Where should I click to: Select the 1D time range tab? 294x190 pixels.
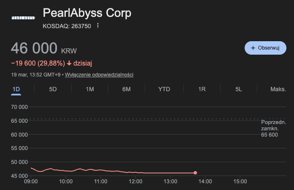click(x=16, y=89)
